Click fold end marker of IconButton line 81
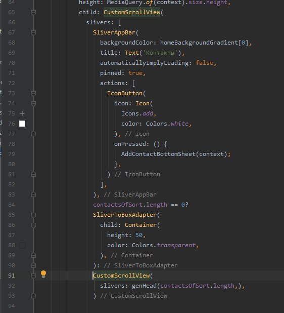284x313 pixels. click(x=33, y=174)
